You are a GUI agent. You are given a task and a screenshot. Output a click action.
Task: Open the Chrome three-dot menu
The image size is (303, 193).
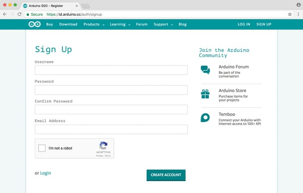(298, 14)
